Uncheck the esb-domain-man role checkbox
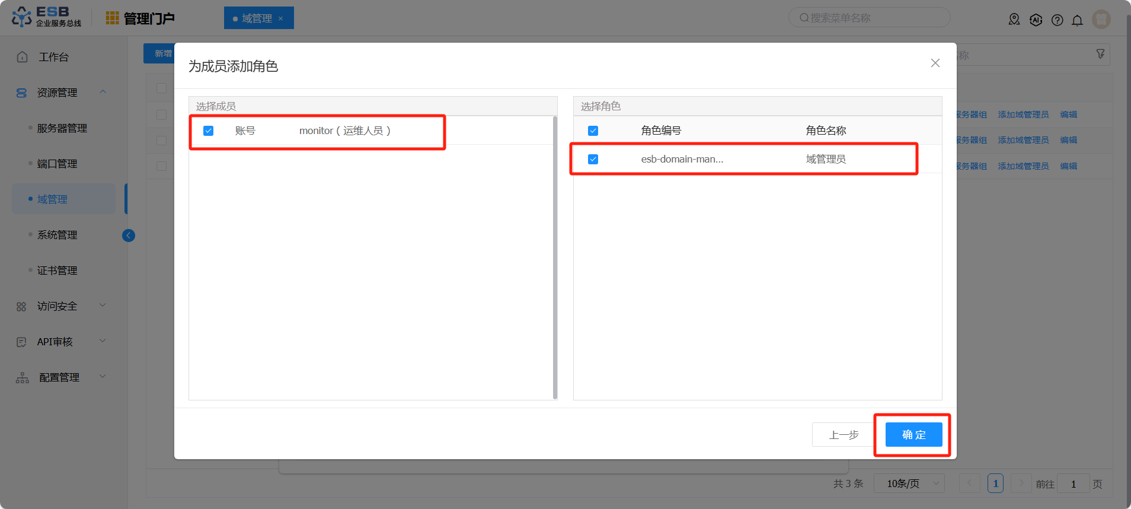This screenshot has width=1131, height=509. 593,159
